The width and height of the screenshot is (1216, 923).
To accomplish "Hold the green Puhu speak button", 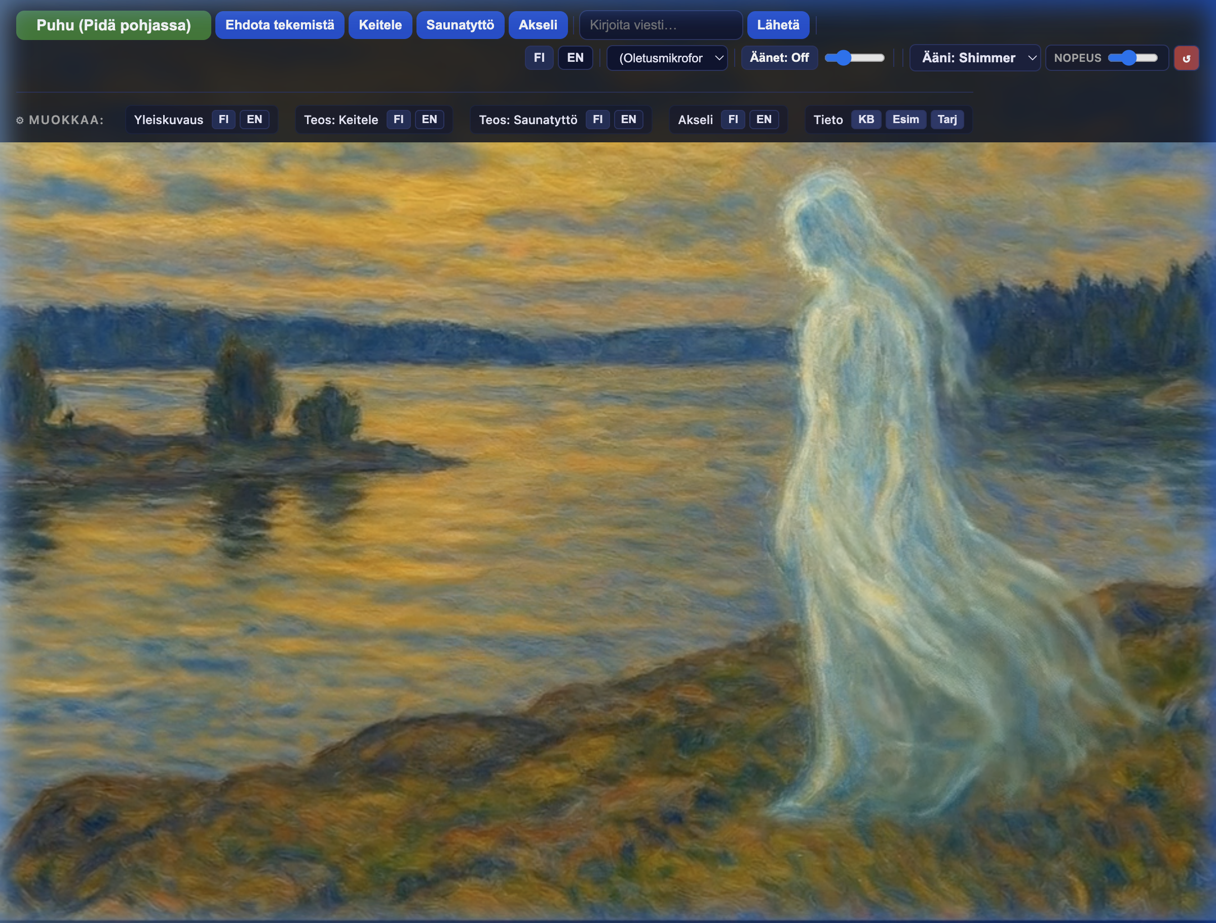I will tap(113, 25).
